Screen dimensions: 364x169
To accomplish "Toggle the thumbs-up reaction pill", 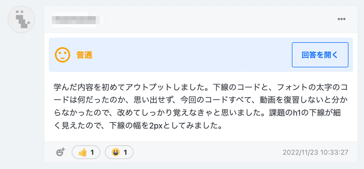I will coord(86,152).
